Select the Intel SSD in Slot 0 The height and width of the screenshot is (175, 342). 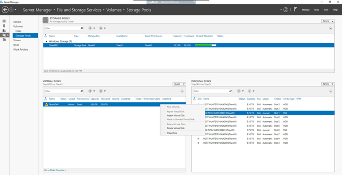[x=263, y=130]
